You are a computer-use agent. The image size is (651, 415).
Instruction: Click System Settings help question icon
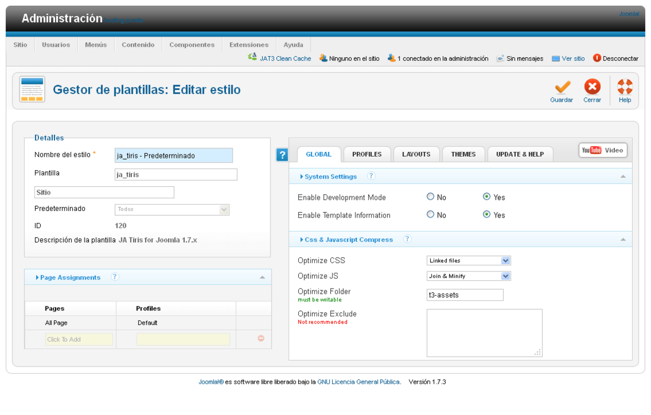click(371, 176)
